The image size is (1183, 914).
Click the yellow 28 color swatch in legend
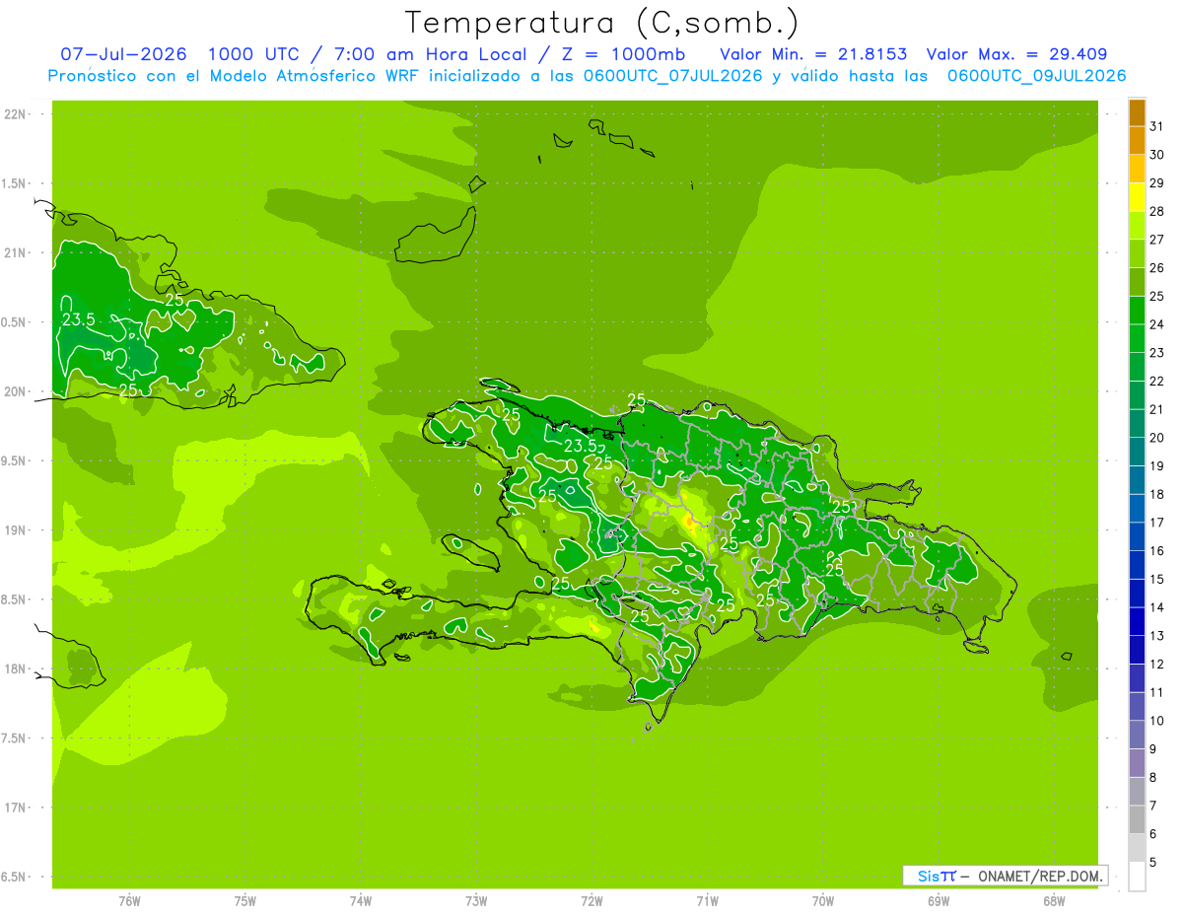coord(1137,196)
